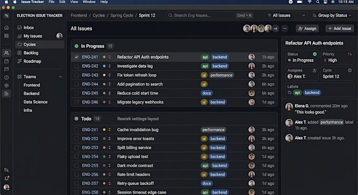Open the clock history icon in left rail

6,77
